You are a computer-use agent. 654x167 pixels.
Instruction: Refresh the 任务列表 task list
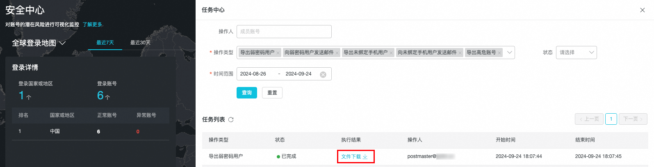click(x=231, y=120)
